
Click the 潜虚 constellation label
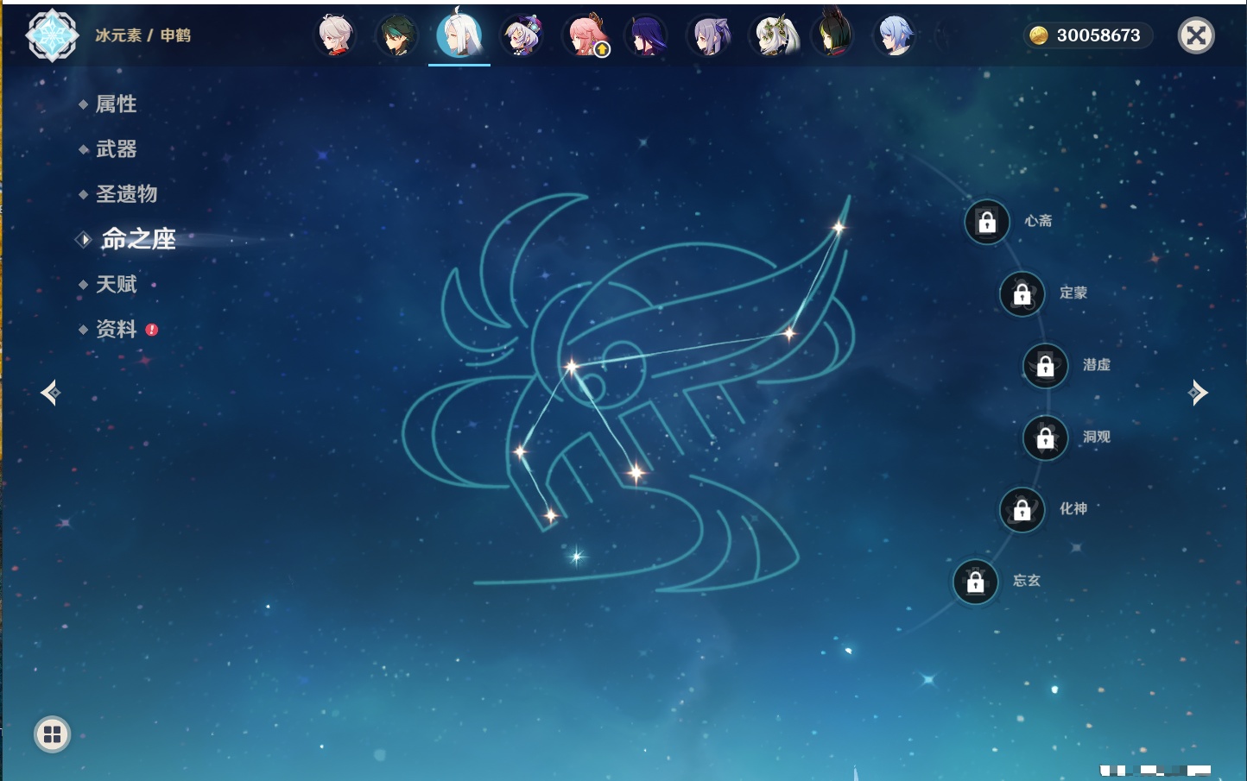point(1097,365)
